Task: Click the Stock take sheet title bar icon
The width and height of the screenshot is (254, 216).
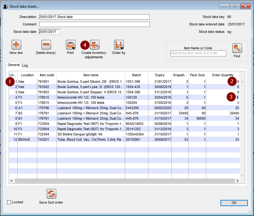Action: point(5,6)
